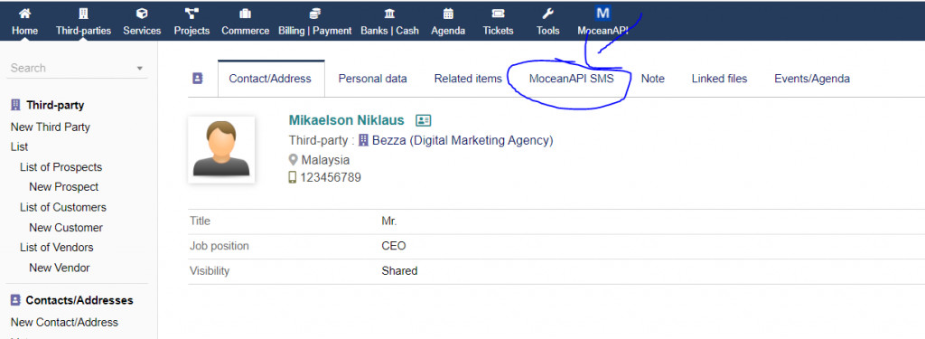
Task: Click the Job position field label
Action: (x=219, y=246)
